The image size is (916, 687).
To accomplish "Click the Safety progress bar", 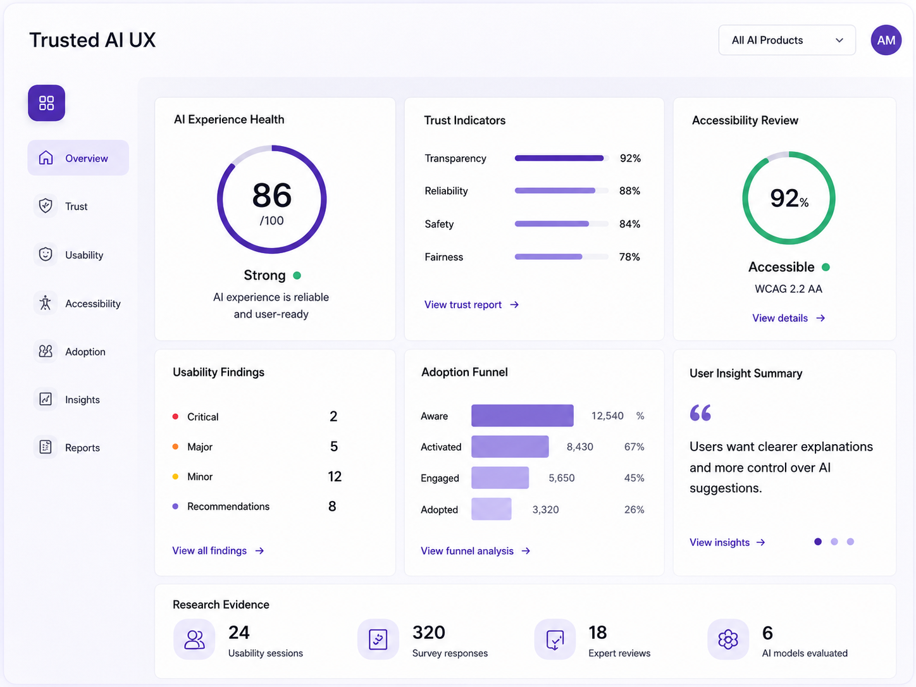I will click(562, 224).
